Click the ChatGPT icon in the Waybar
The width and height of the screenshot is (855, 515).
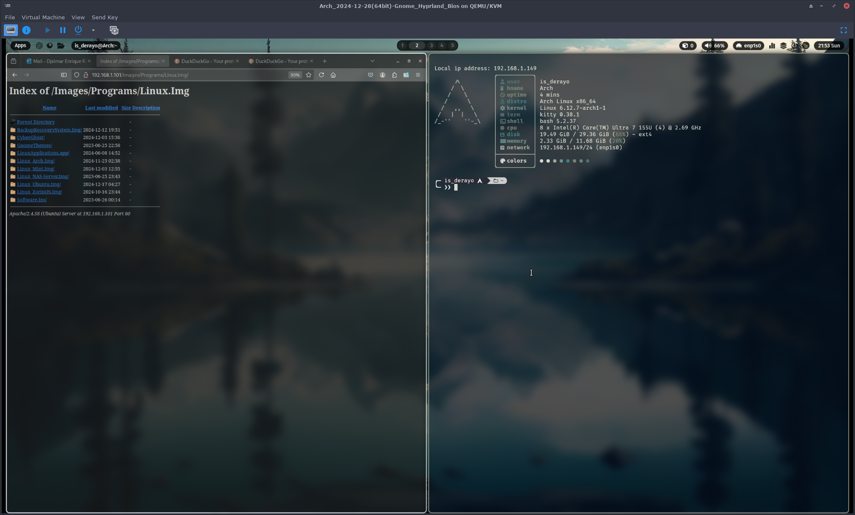(x=39, y=46)
